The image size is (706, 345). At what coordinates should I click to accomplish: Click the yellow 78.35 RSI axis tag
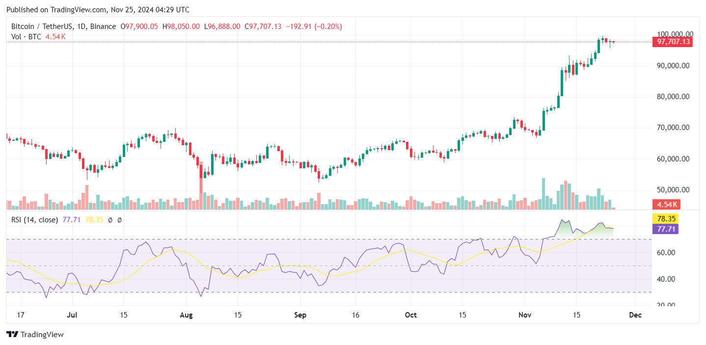[x=665, y=219]
